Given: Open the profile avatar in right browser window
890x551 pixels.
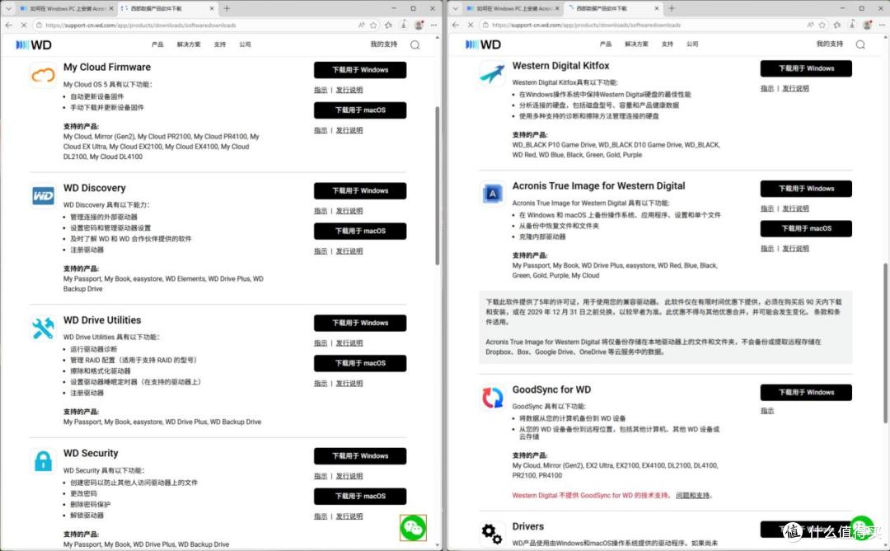Looking at the screenshot, I should coord(867,25).
